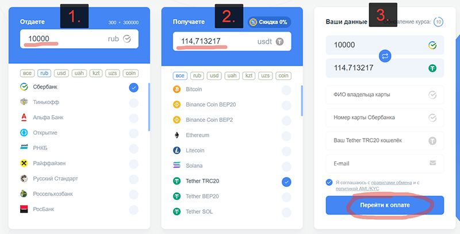The image size is (460, 234).
Task: Click the Номер карты Сбербанка field
Action: (x=385, y=118)
